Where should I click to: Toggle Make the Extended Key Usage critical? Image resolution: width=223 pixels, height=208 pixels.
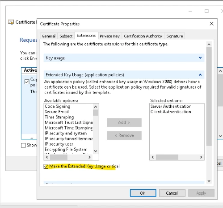pos(46,167)
